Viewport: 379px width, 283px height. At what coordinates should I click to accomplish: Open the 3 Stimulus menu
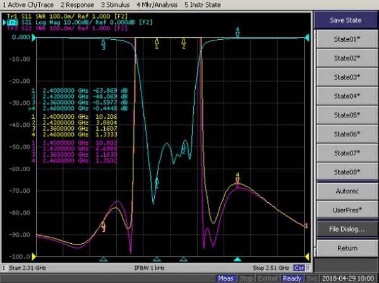click(x=115, y=4)
